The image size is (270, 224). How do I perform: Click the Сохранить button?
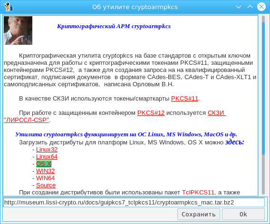(199, 214)
